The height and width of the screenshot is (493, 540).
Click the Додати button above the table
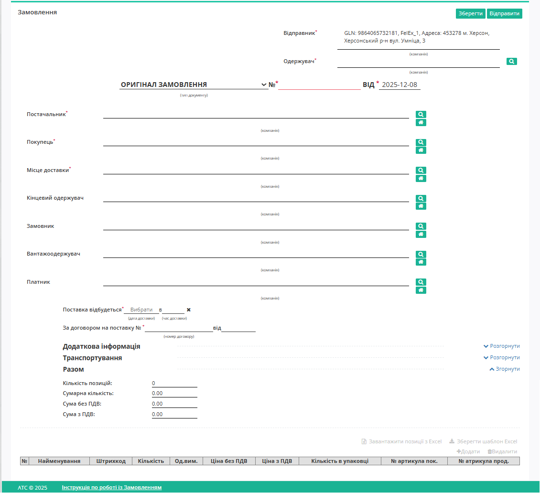(x=468, y=451)
